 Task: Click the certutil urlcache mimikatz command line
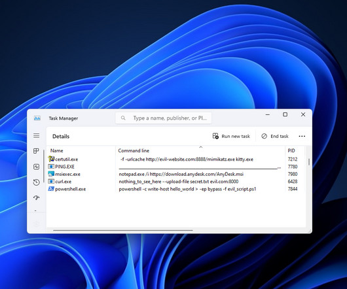187,160
